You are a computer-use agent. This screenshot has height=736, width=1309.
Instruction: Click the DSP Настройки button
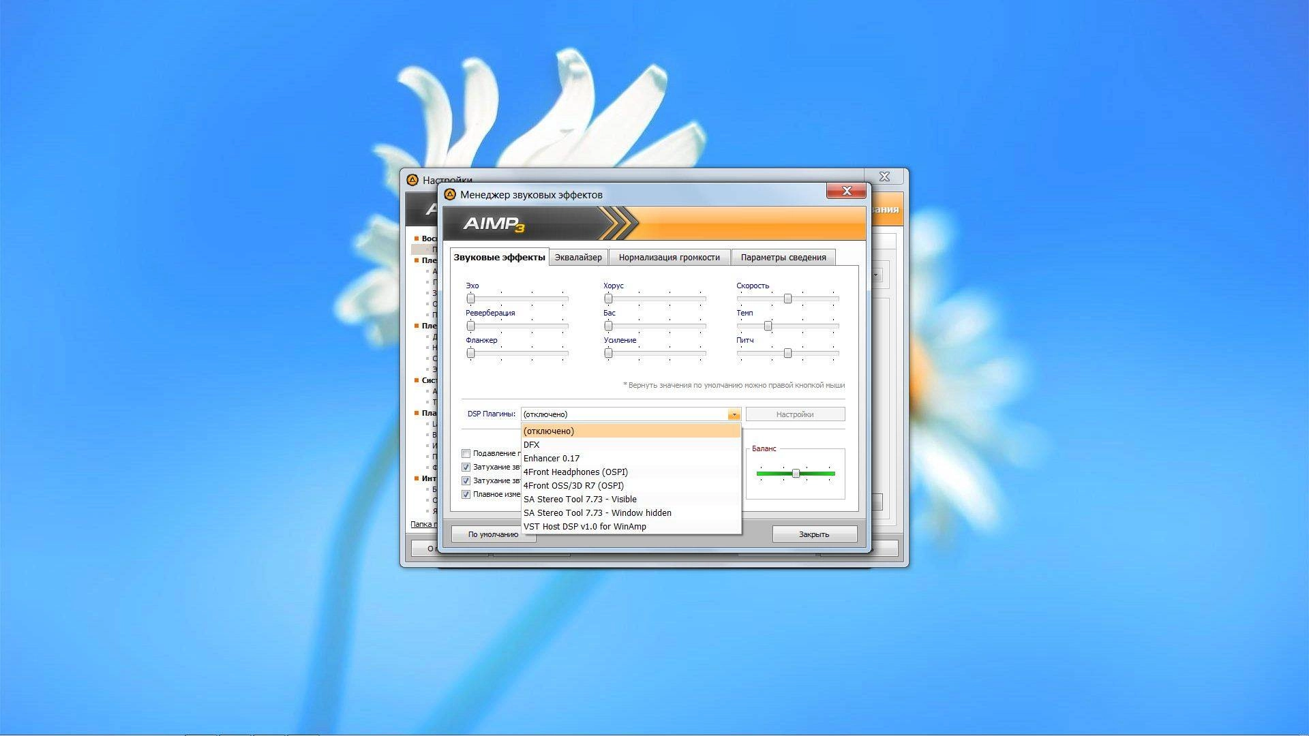[795, 414]
